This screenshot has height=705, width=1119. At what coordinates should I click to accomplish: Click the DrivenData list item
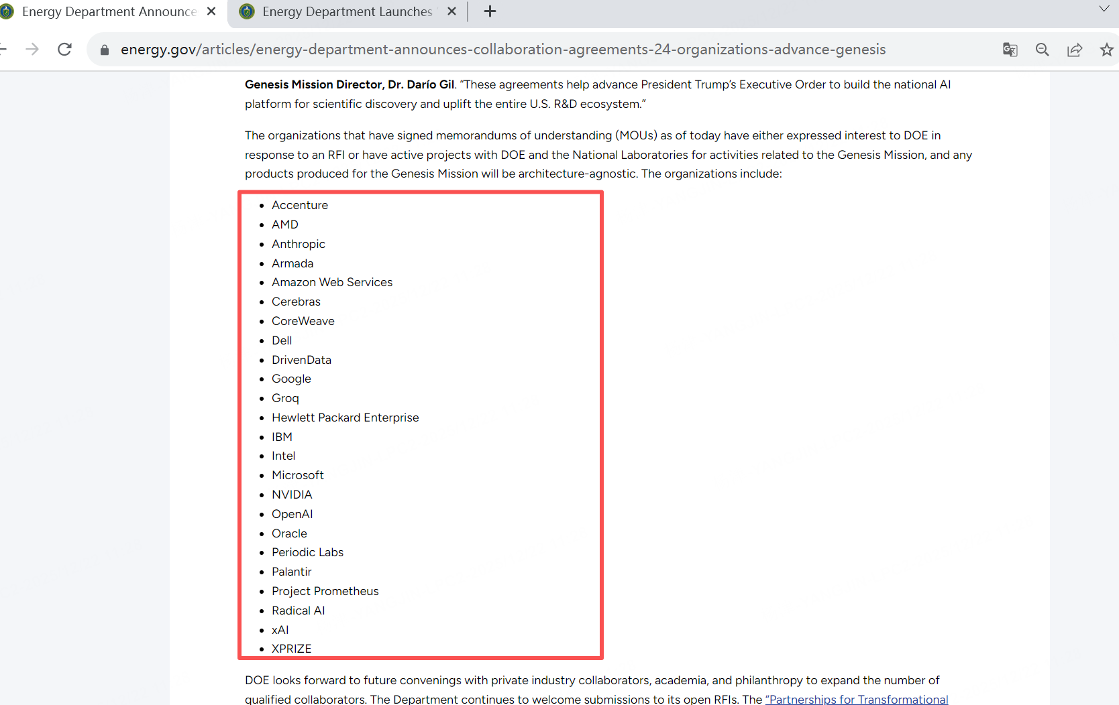(301, 360)
